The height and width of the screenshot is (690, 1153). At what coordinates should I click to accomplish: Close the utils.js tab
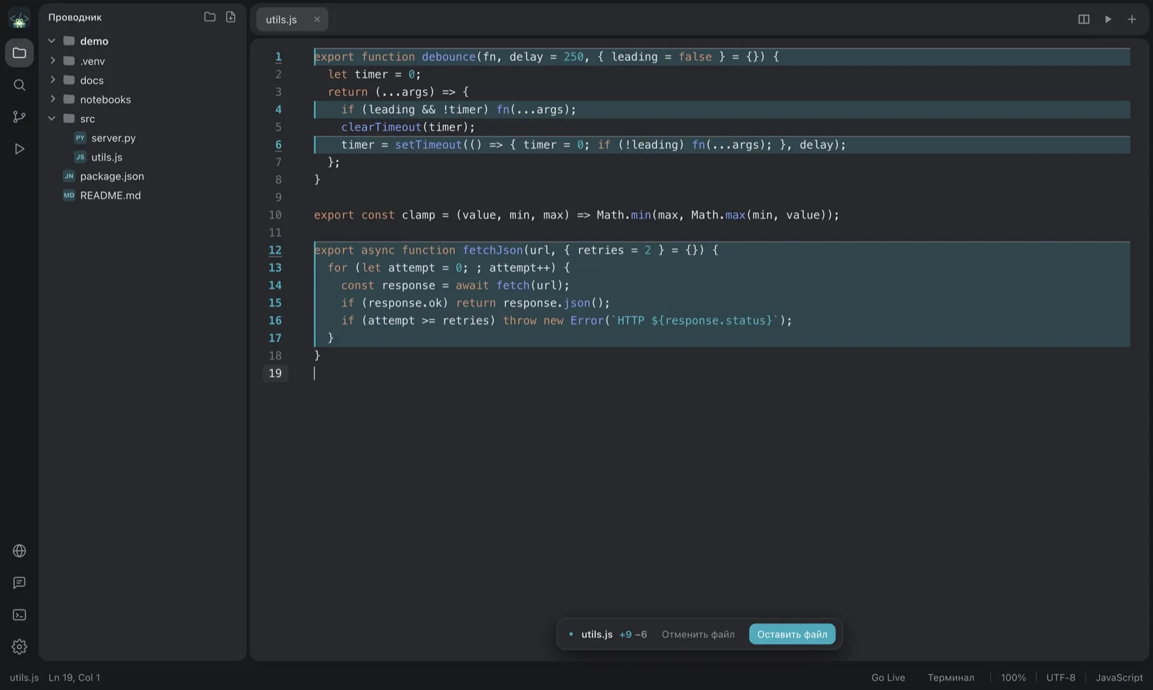click(x=316, y=19)
